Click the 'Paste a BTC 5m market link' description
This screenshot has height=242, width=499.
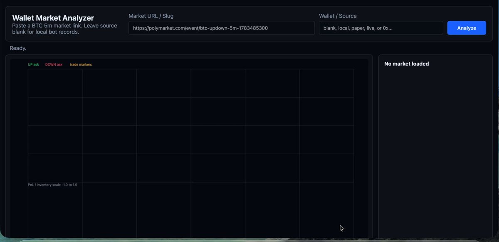coord(65,29)
